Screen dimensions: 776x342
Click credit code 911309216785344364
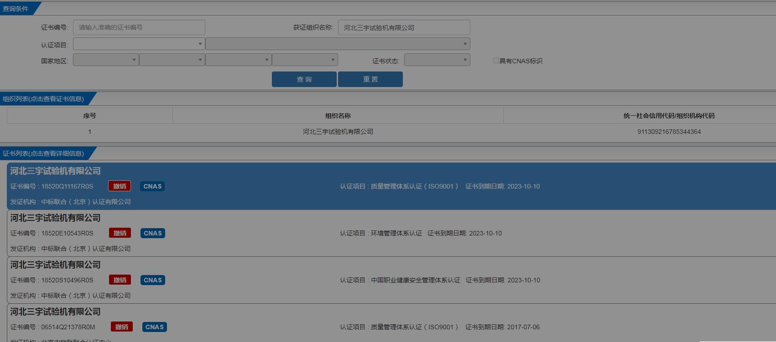669,132
